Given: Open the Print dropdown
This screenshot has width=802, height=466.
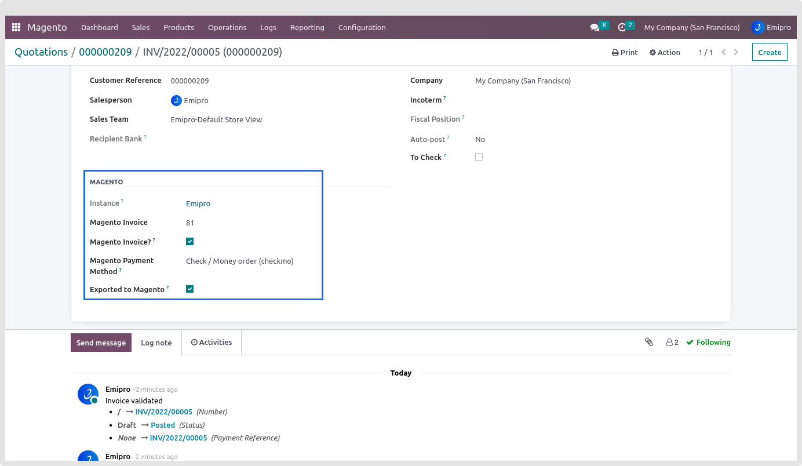Looking at the screenshot, I should 625,52.
